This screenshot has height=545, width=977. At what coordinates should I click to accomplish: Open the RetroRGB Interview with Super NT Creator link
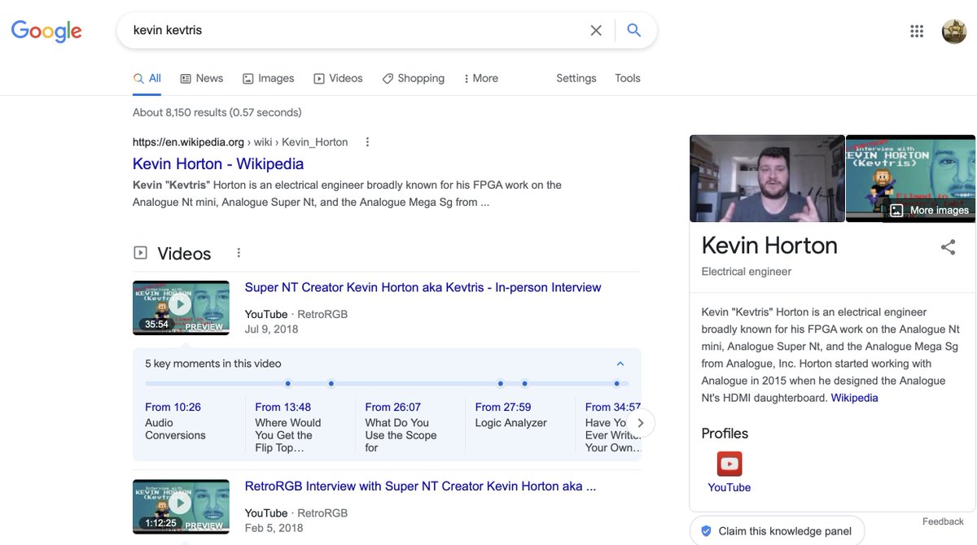421,486
